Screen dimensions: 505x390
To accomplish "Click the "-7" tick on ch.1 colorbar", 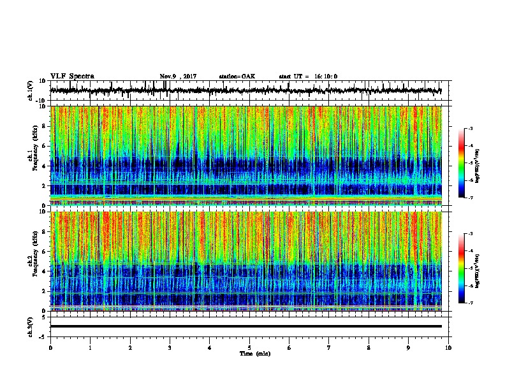I will point(471,198).
